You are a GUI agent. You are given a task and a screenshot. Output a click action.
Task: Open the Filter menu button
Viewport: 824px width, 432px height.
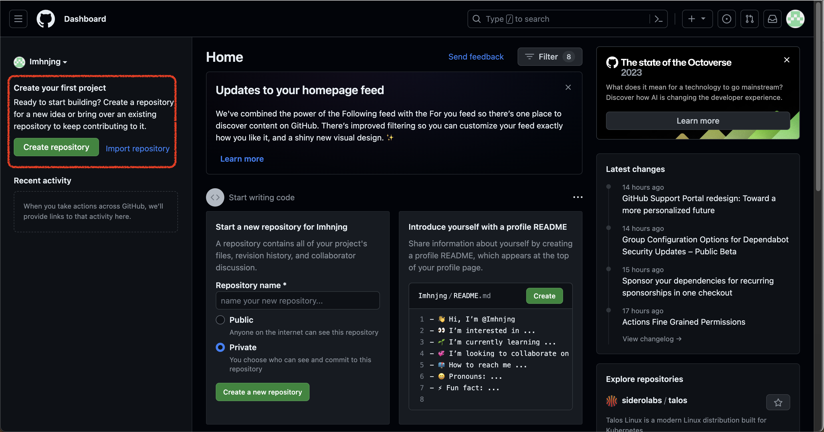pos(550,57)
